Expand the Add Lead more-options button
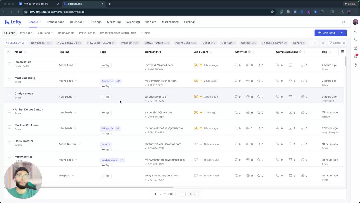The width and height of the screenshot is (360, 203). coord(343,33)
